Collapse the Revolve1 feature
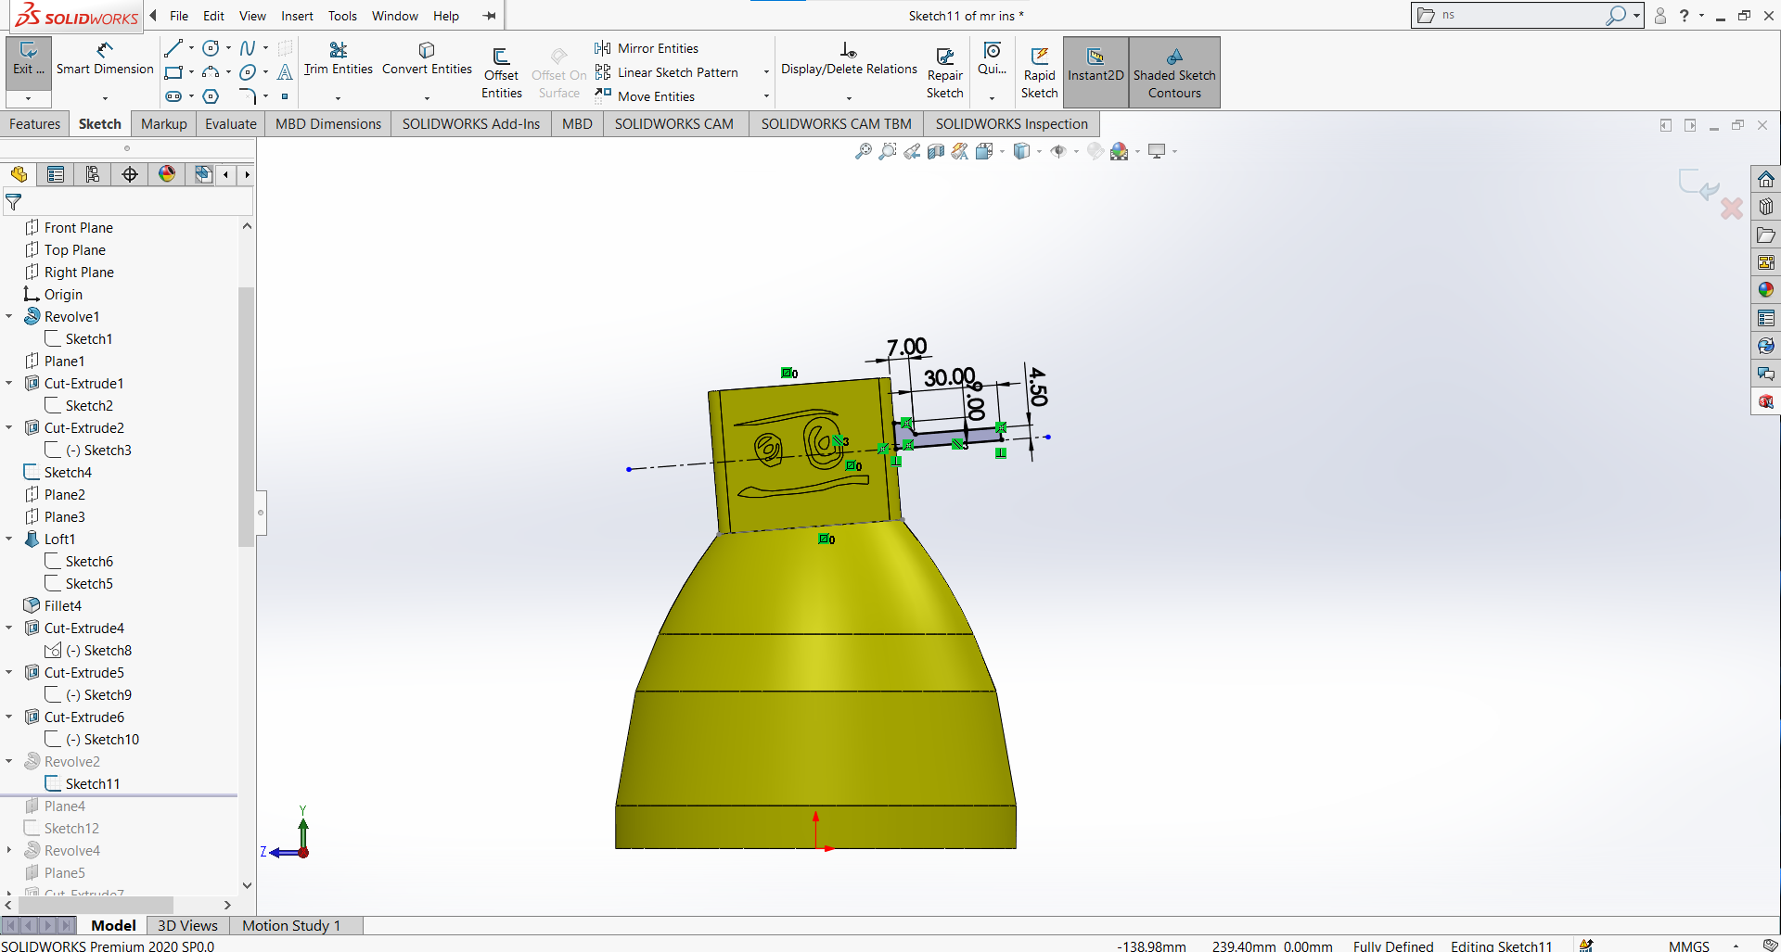The width and height of the screenshot is (1781, 952). coord(9,317)
